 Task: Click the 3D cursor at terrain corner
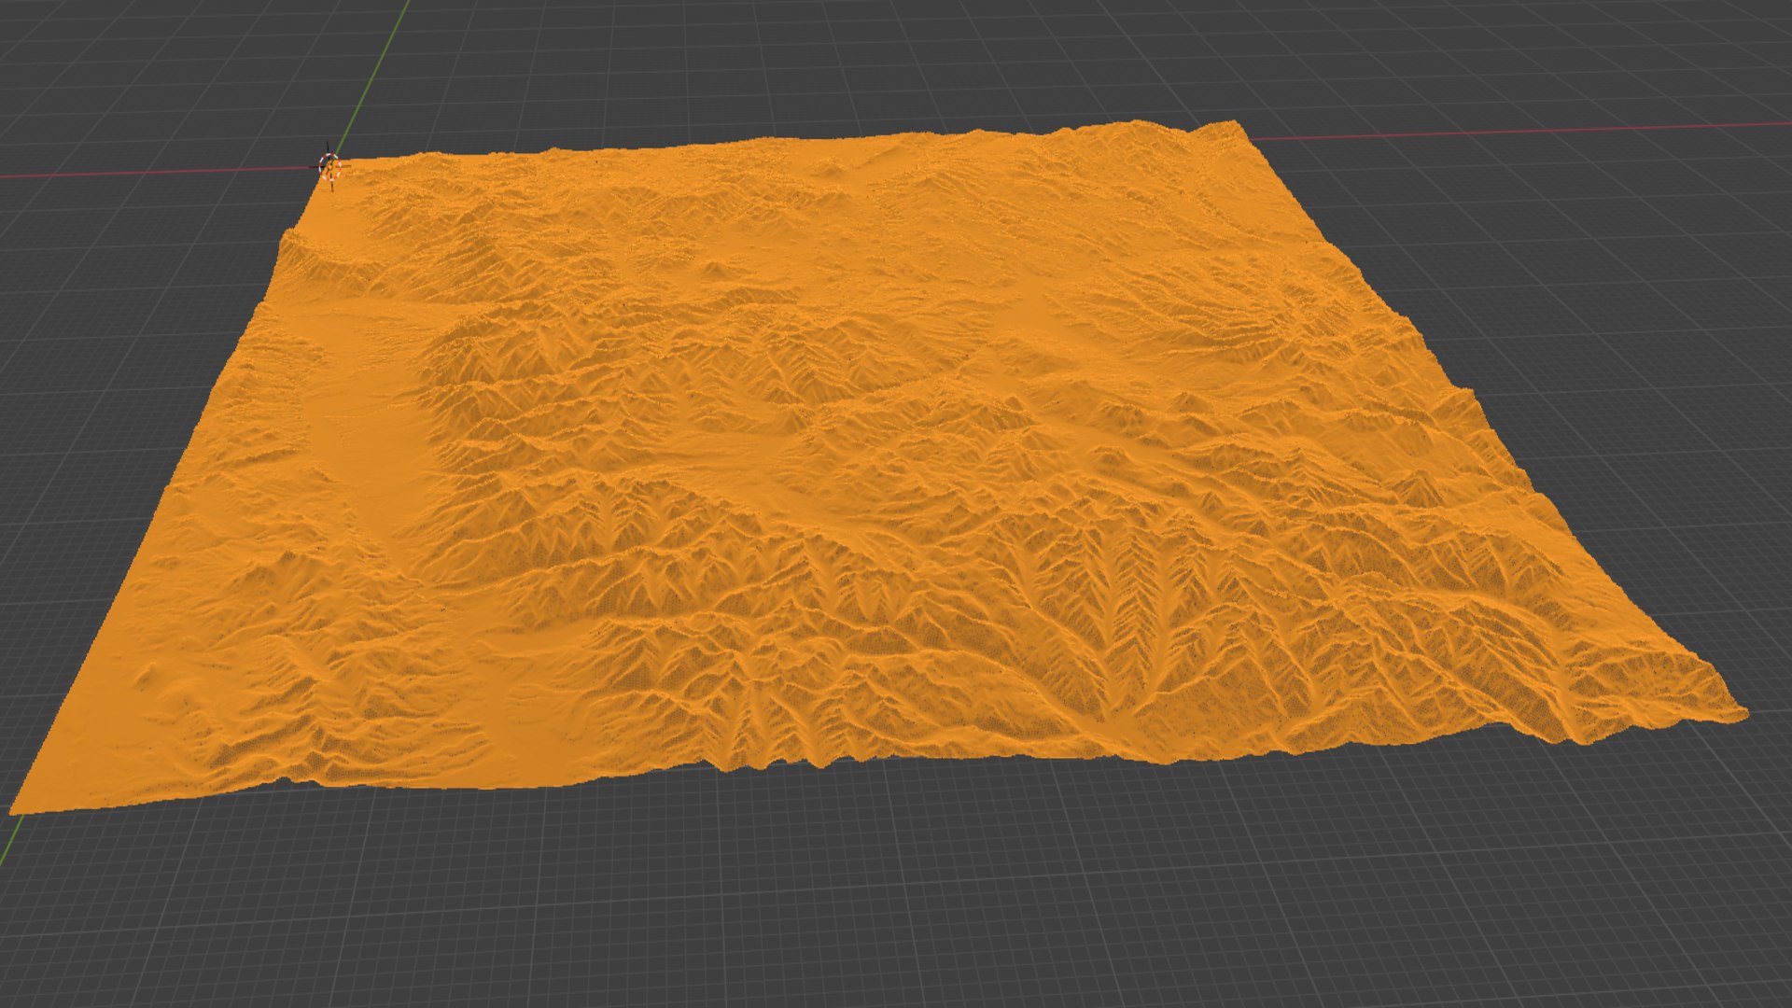pos(329,168)
